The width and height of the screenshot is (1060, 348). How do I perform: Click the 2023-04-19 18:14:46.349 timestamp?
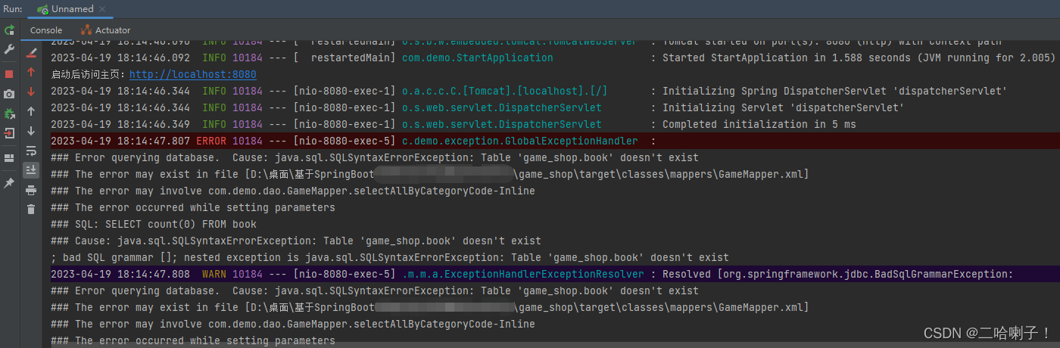[120, 124]
